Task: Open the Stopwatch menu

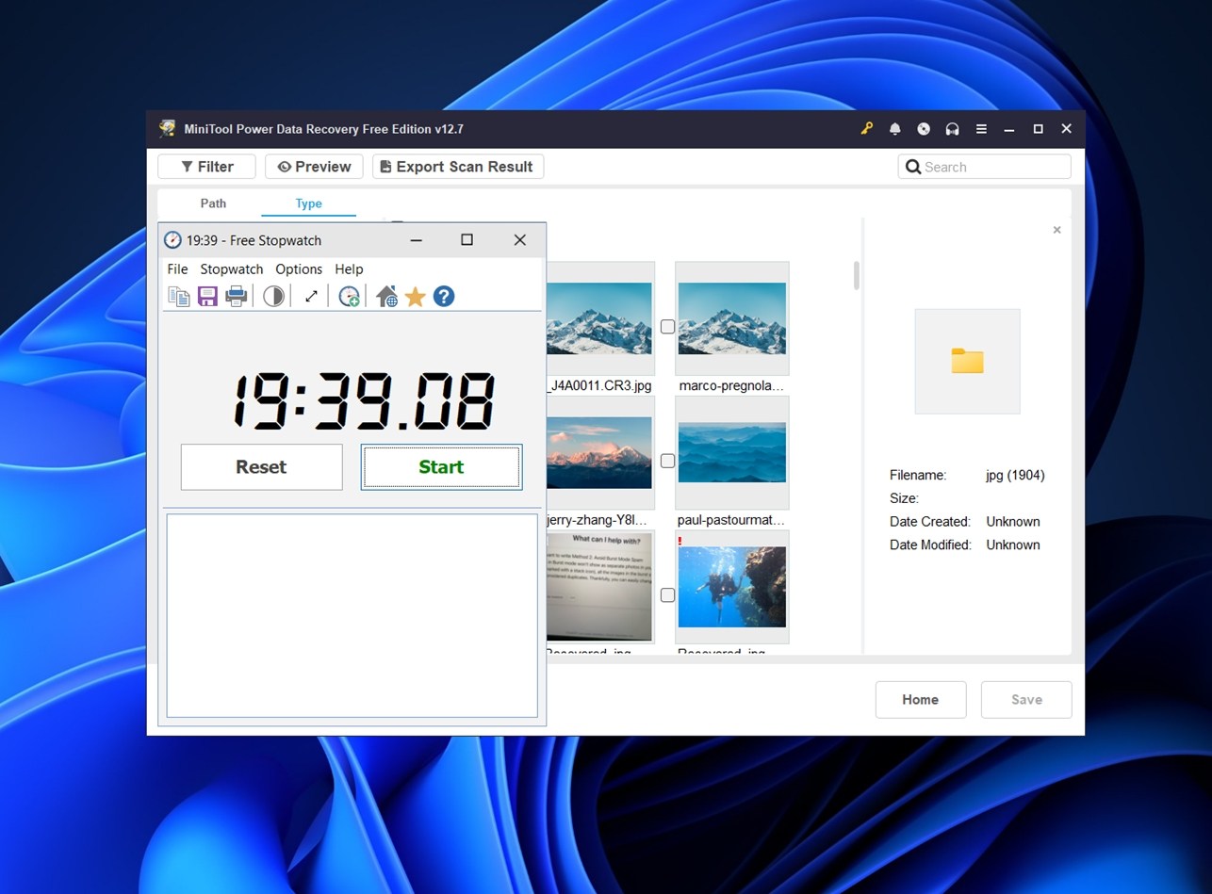Action: pos(231,269)
